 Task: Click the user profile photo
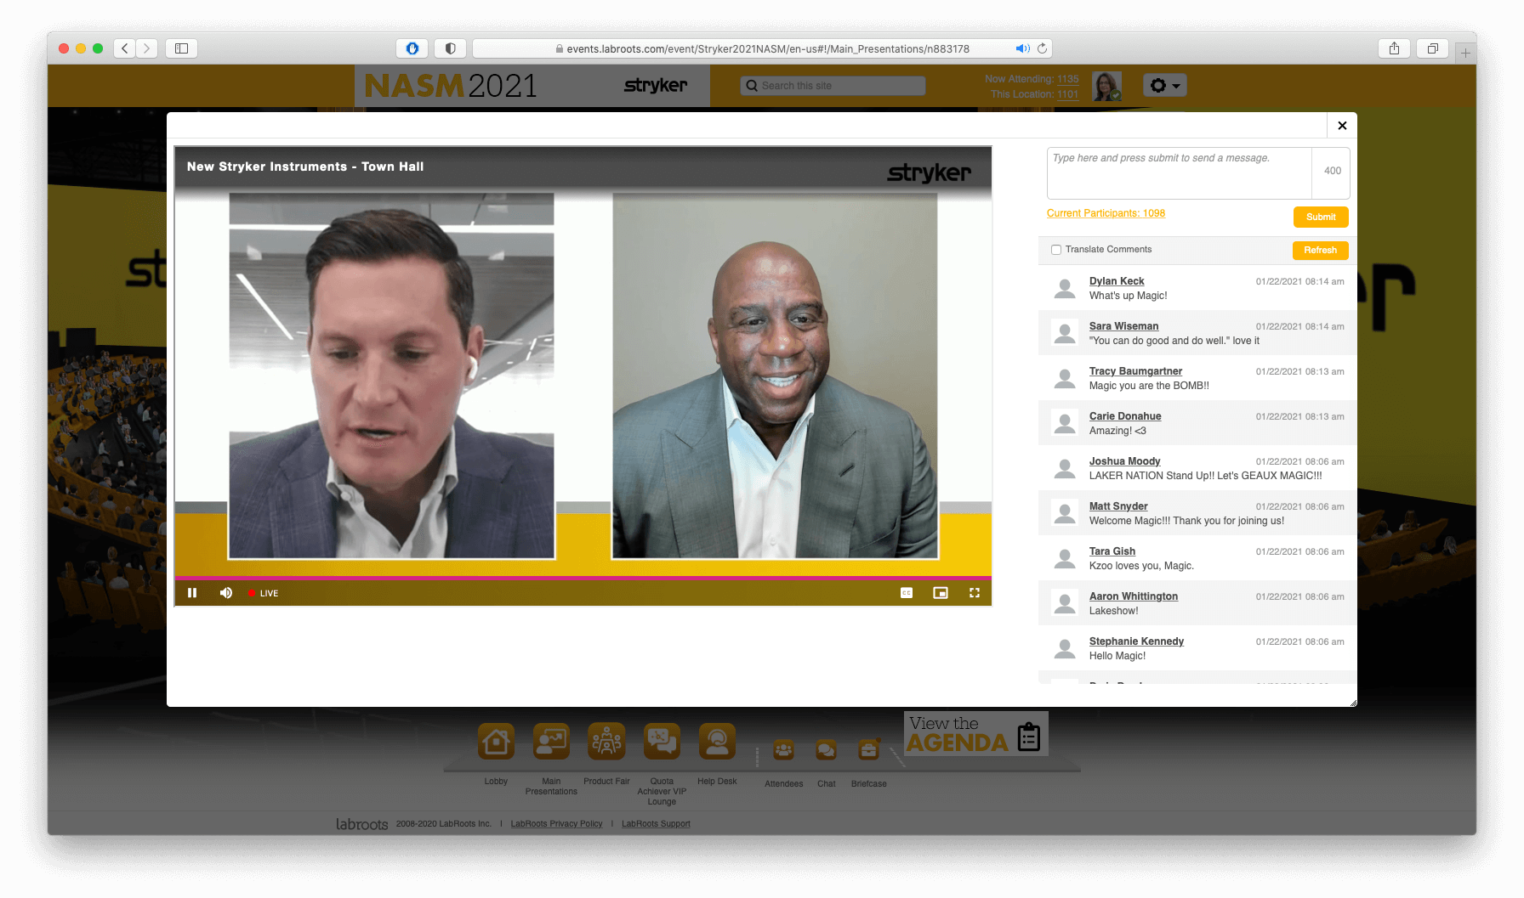(1106, 86)
